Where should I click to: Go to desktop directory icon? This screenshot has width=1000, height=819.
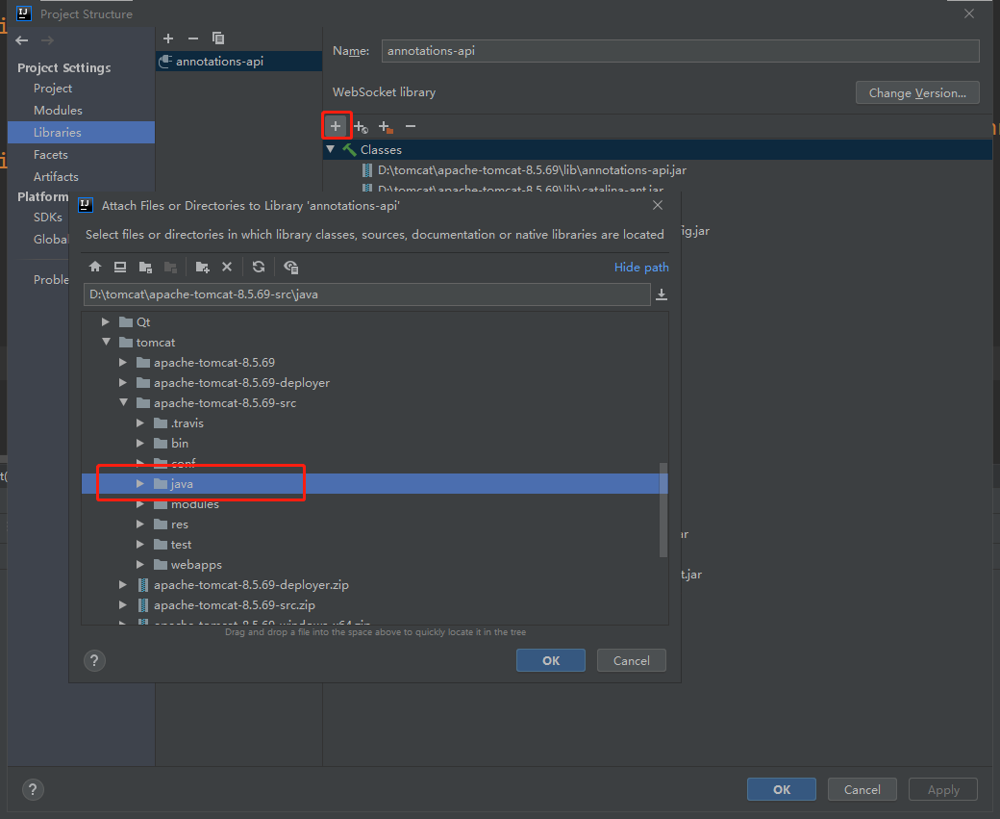[x=120, y=267]
